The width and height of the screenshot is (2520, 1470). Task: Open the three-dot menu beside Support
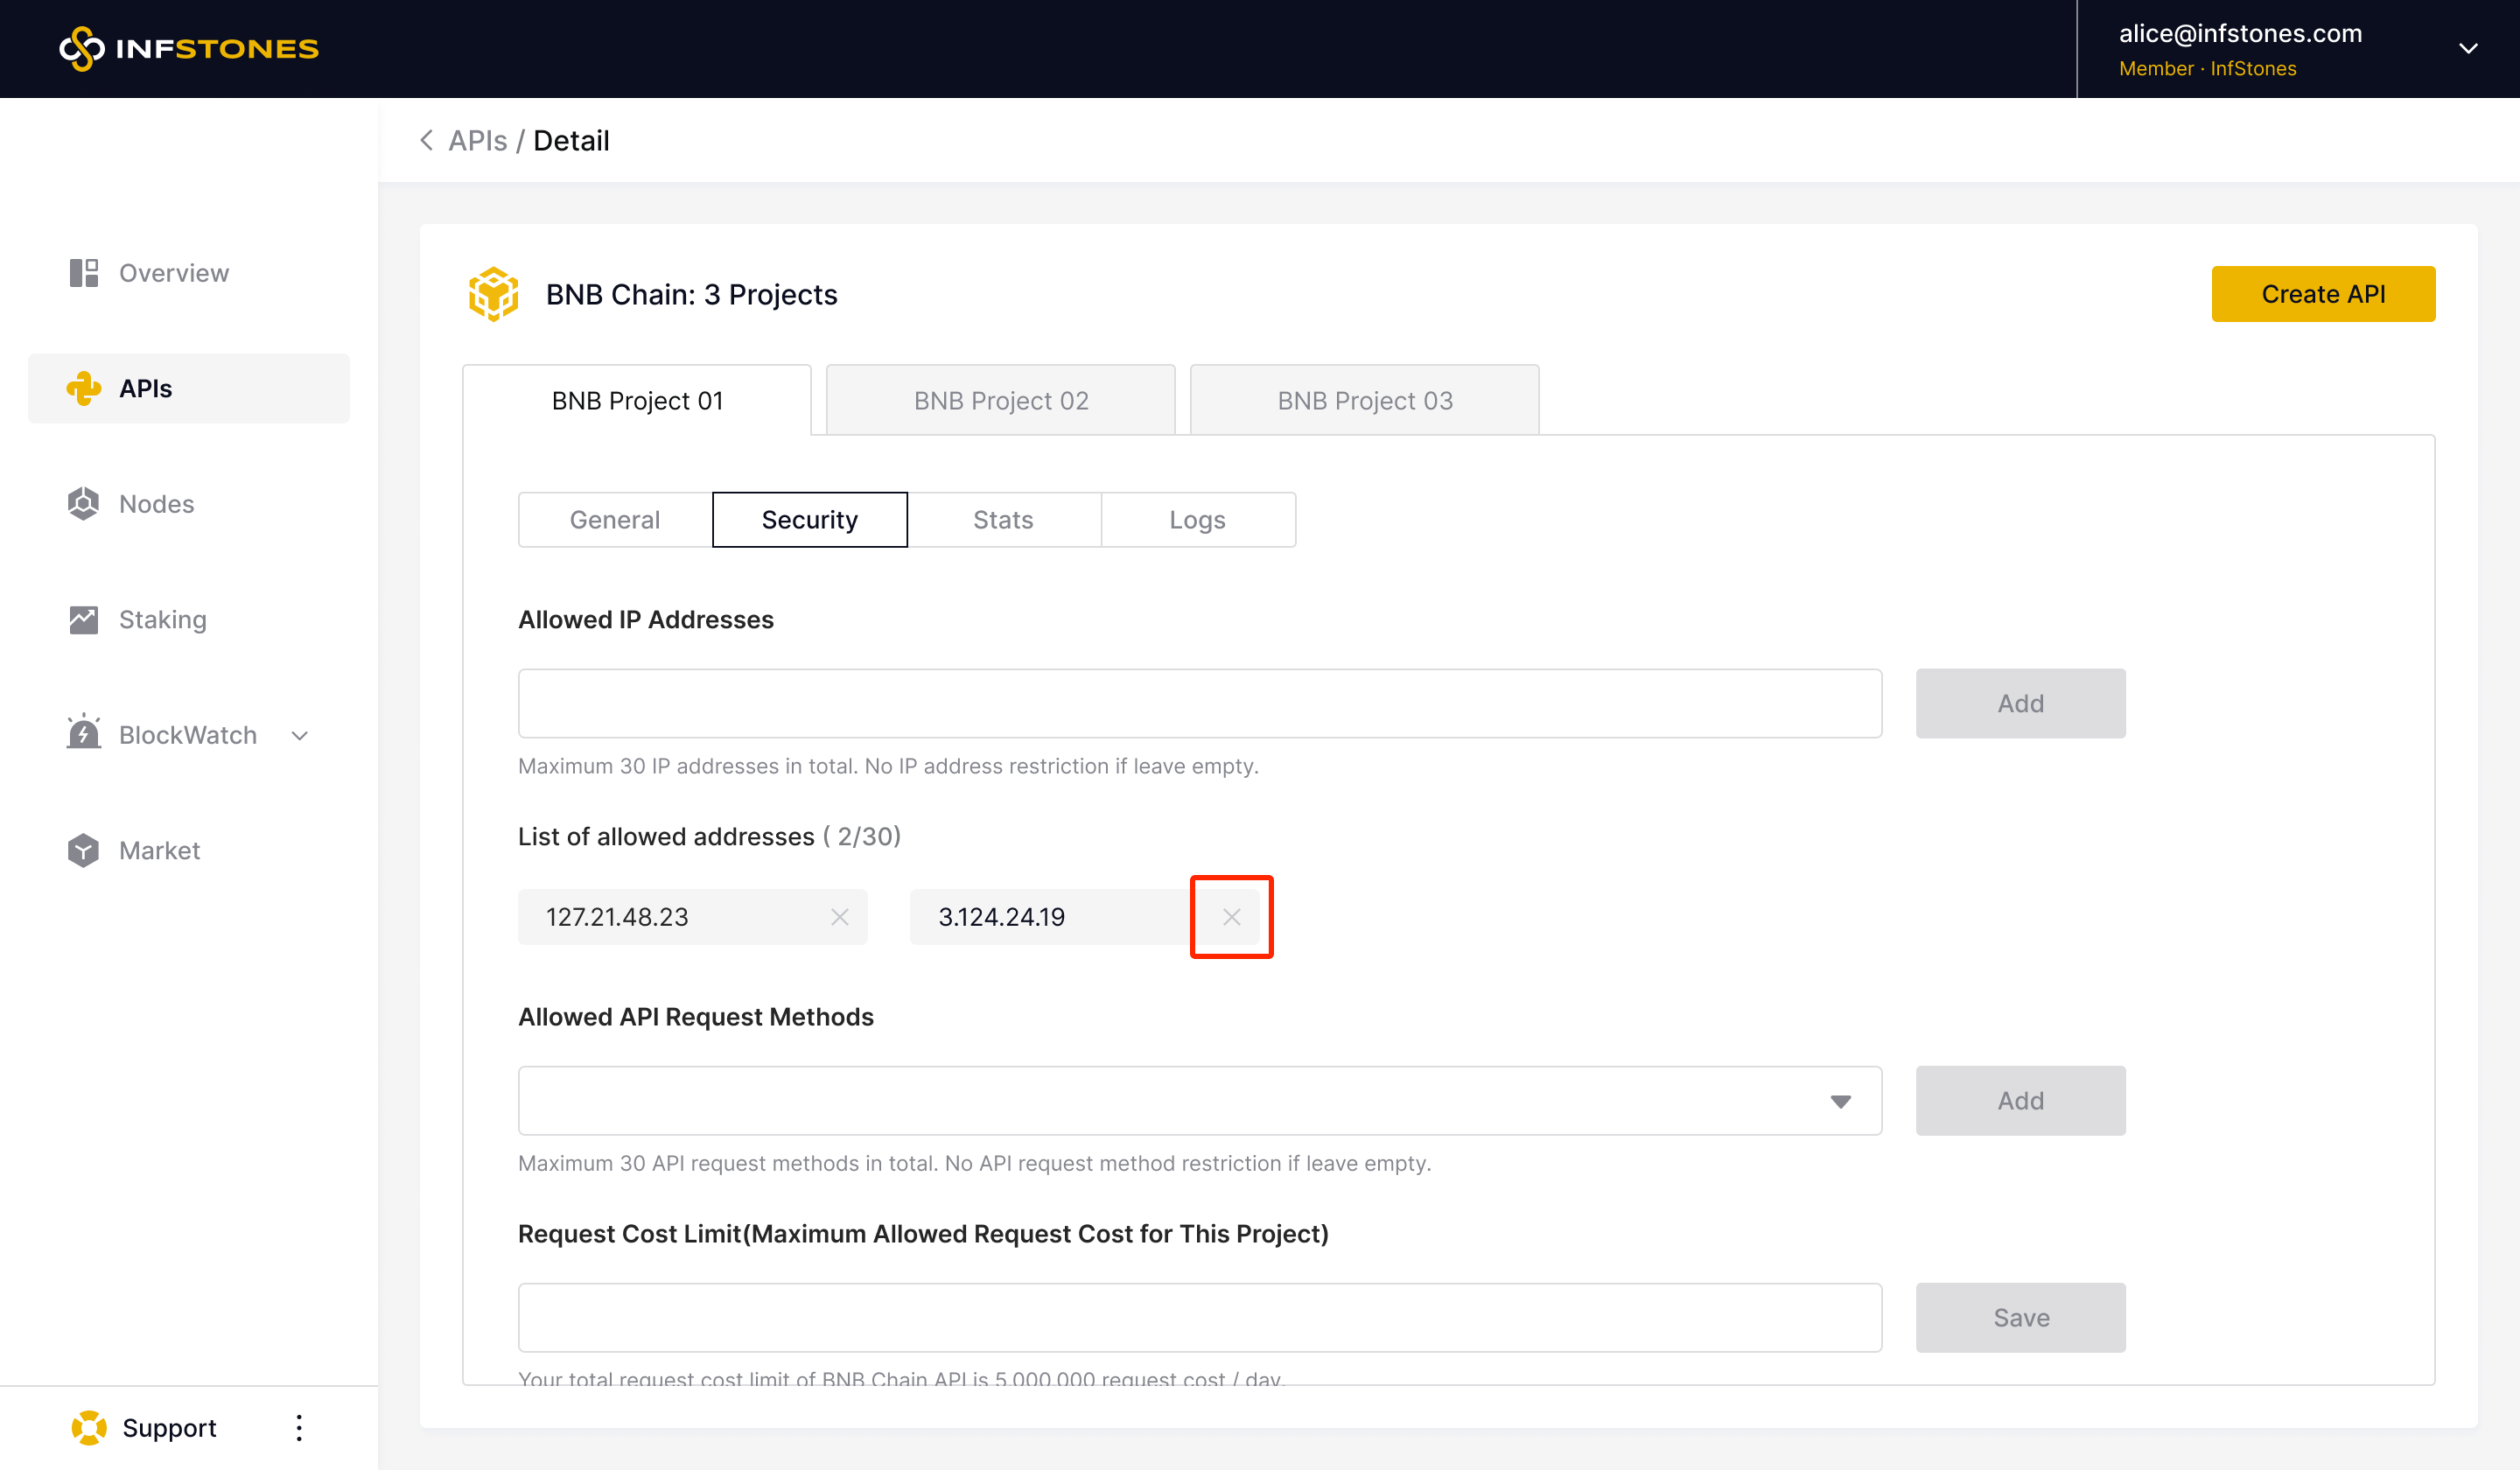point(298,1427)
